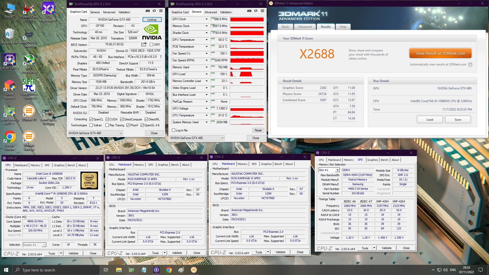Open TurboV Core desktop shortcut

point(29,12)
